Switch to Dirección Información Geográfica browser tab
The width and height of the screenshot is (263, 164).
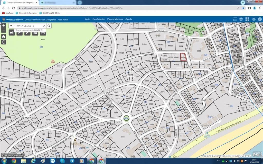[x=20, y=3]
